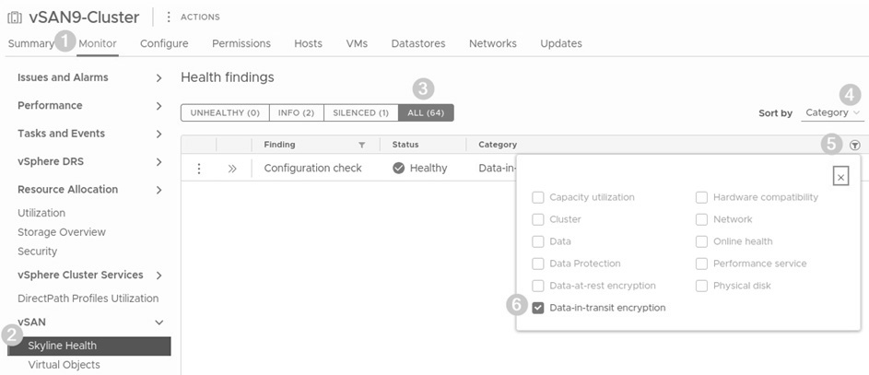The height and width of the screenshot is (375, 869).
Task: Open the Updates tab
Action: pyautogui.click(x=561, y=43)
